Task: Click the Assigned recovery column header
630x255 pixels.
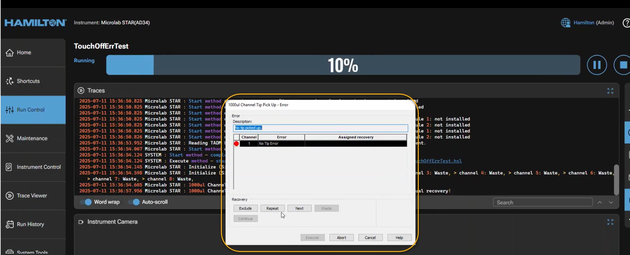Action: (x=356, y=137)
